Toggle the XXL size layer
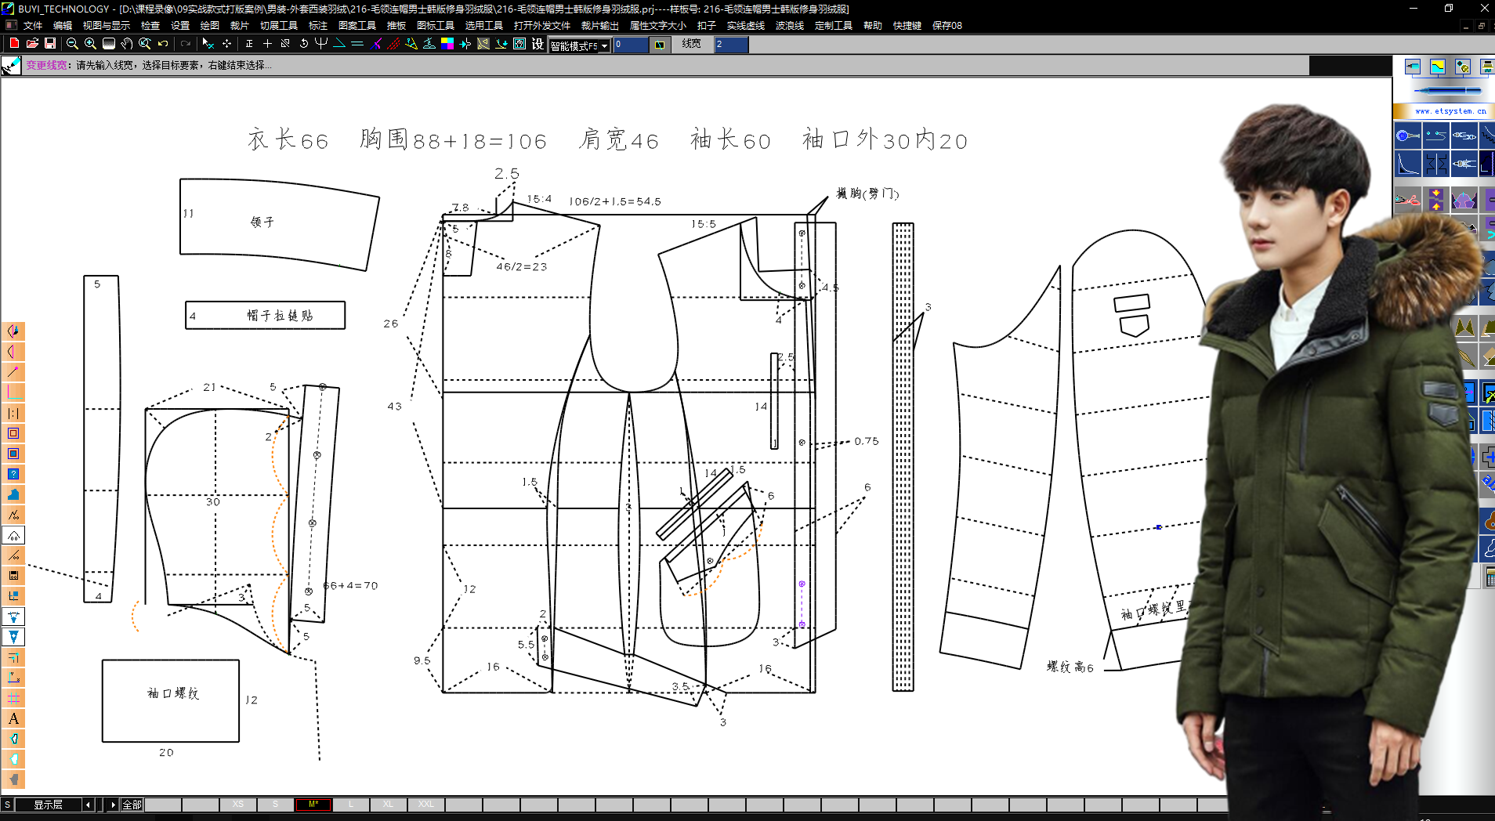Viewport: 1495px width, 821px height. pos(426,805)
